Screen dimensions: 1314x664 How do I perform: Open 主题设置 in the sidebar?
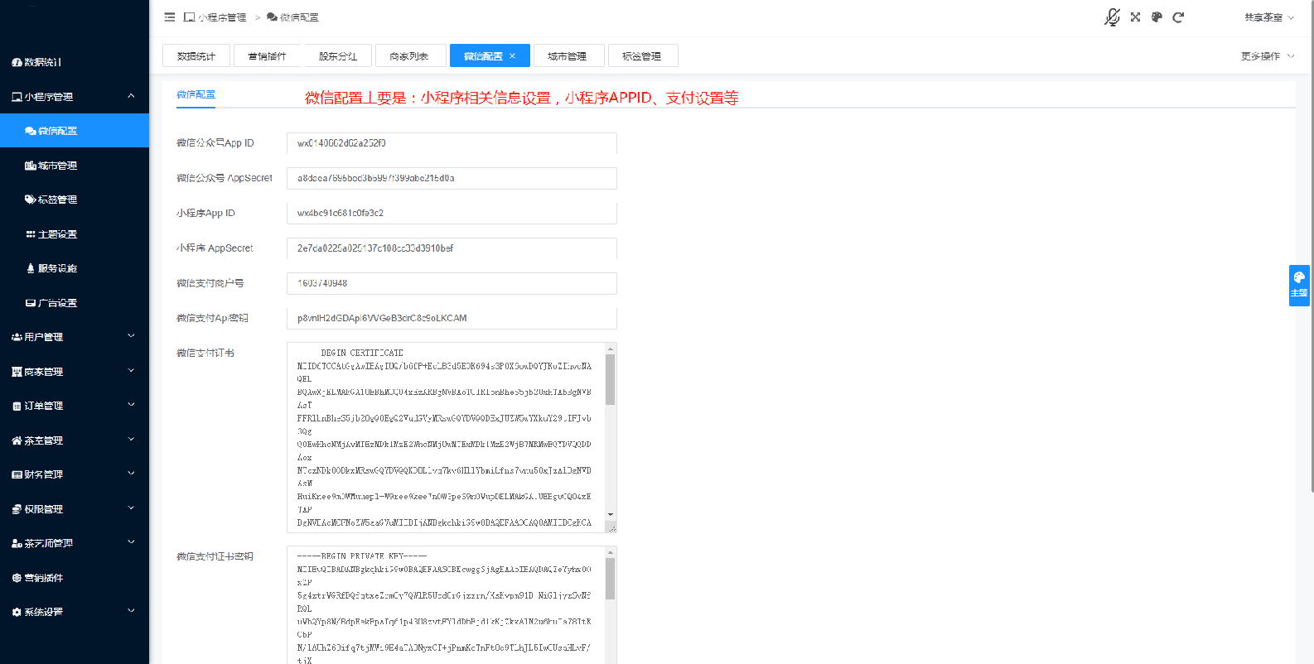tap(75, 234)
